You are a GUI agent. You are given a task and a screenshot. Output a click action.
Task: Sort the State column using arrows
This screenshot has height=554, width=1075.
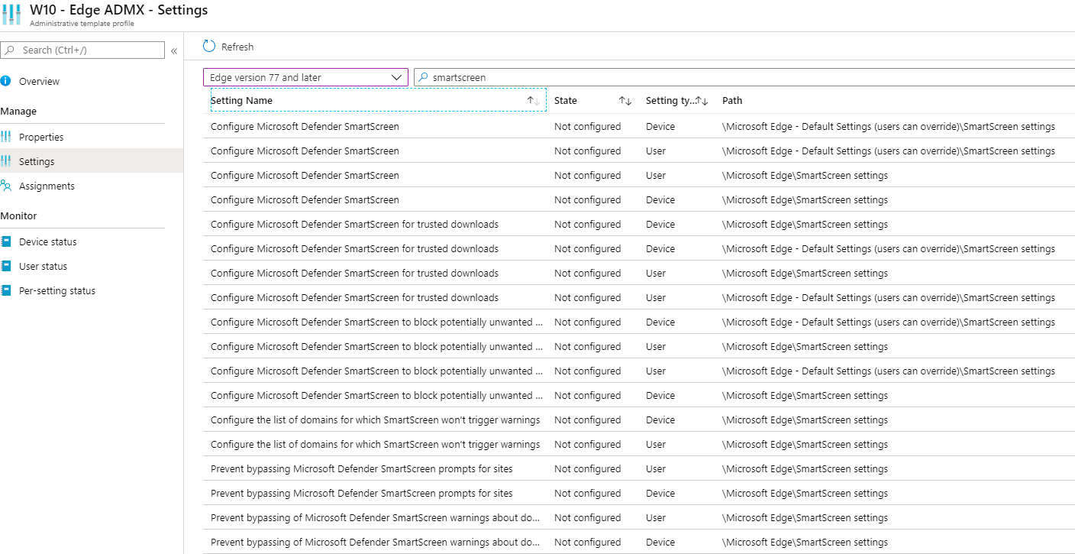625,101
